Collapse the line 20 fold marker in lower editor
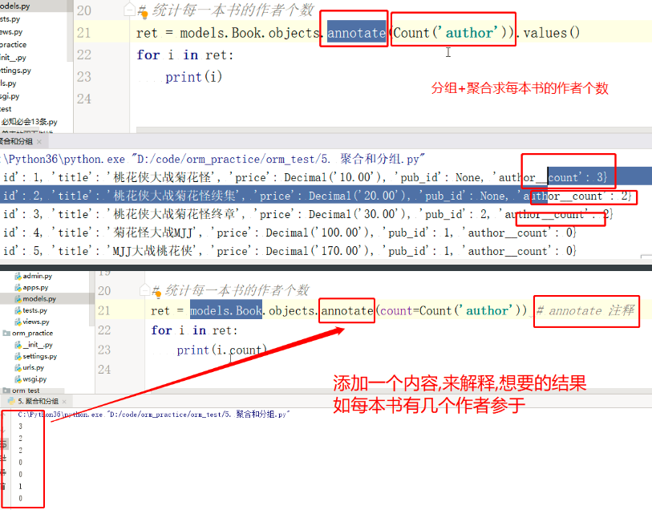 pyautogui.click(x=144, y=289)
